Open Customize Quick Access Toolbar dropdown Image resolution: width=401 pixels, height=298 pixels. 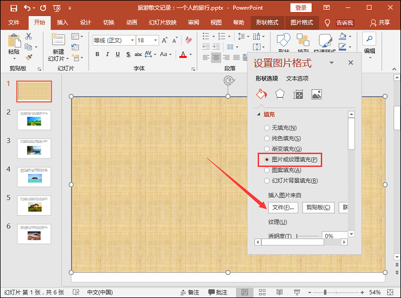tap(70, 8)
